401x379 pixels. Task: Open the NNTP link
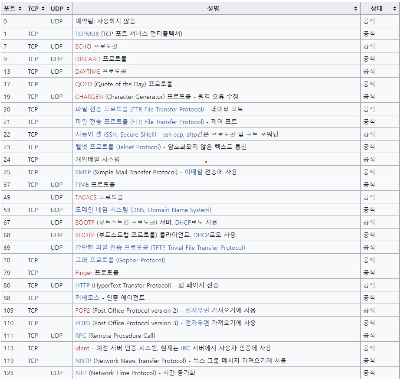(83, 361)
